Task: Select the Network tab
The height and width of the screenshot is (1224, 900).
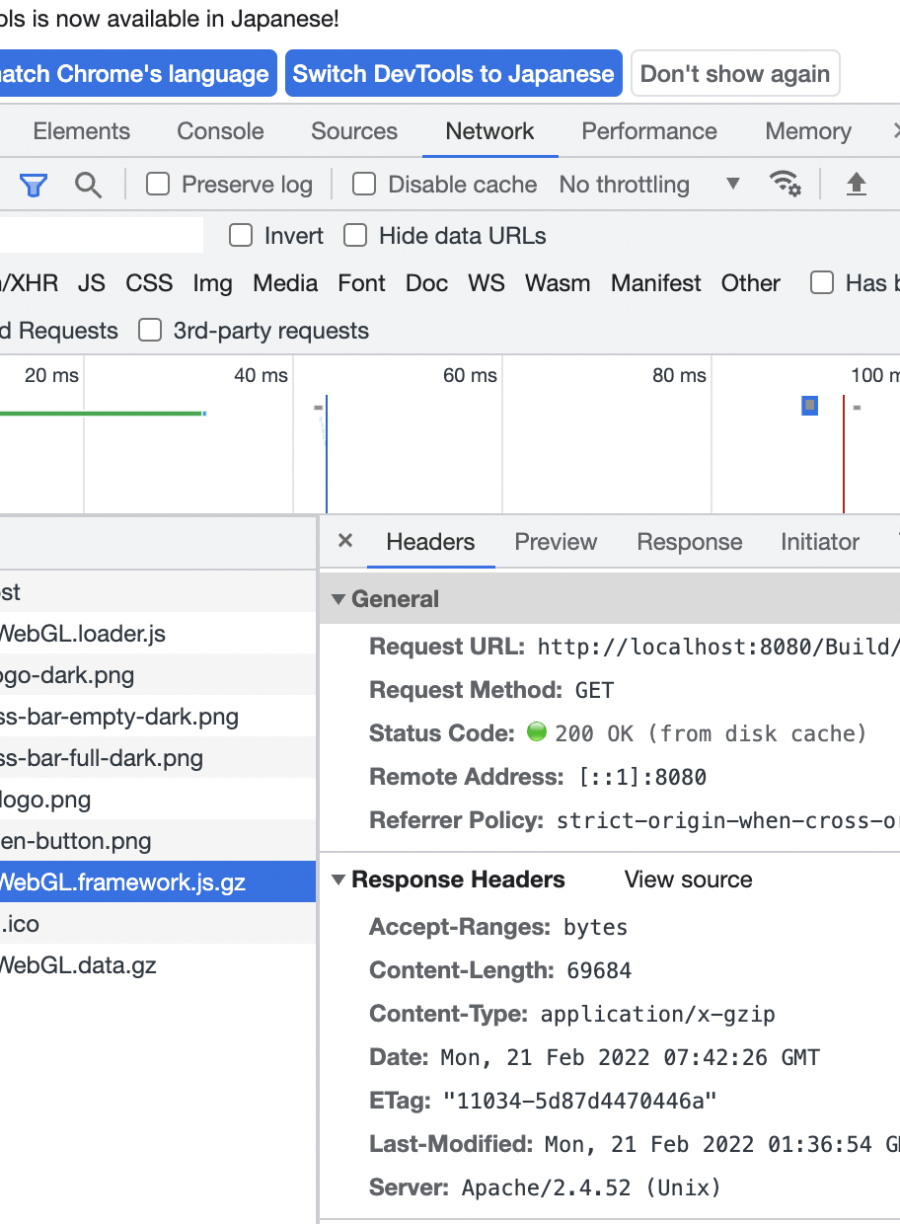Action: coord(489,131)
